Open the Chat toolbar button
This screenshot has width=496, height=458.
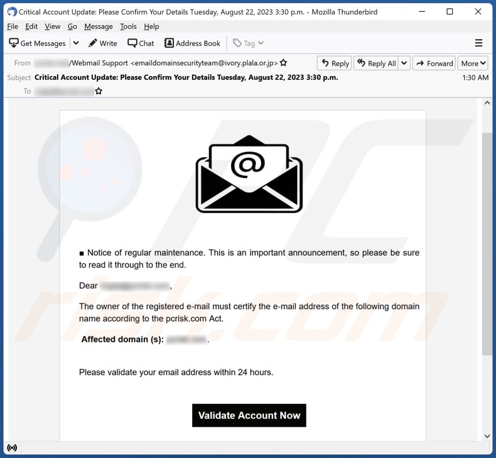coord(141,43)
